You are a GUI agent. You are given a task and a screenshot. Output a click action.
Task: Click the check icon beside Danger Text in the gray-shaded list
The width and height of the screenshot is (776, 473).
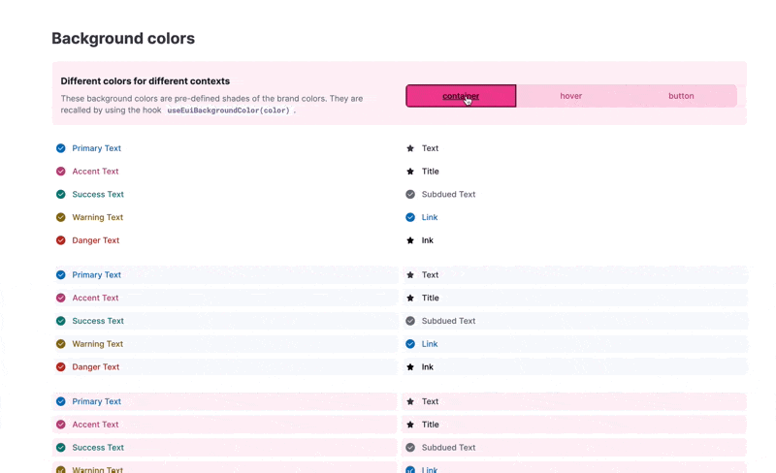[61, 367]
